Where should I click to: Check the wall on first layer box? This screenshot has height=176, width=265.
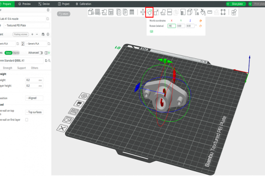point(26,120)
